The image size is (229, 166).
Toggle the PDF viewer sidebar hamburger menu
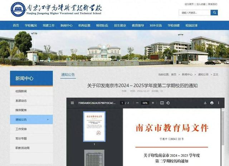pyautogui.click(x=72, y=103)
